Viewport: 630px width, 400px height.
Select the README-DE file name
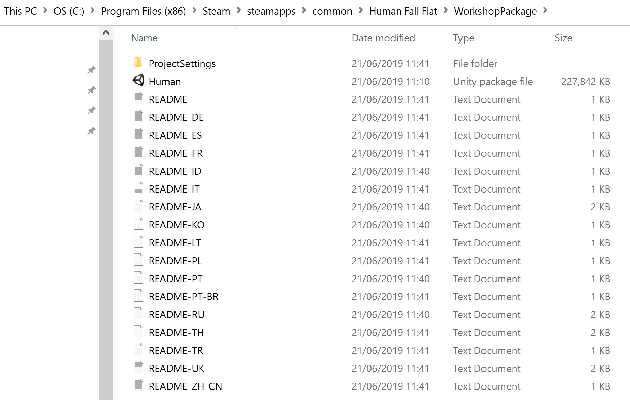click(176, 117)
